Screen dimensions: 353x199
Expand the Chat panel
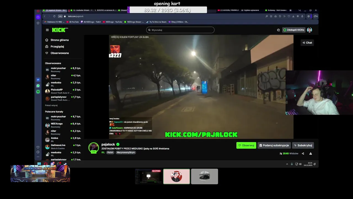tap(307, 43)
